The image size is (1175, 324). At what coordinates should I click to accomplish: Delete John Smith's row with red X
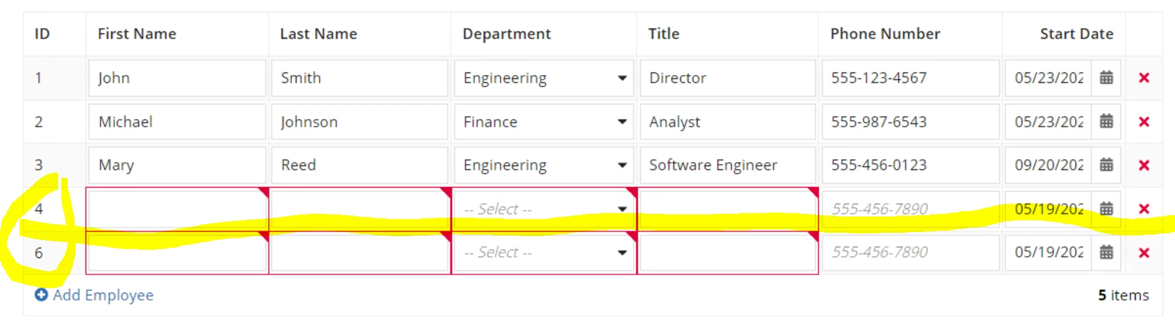click(x=1144, y=78)
